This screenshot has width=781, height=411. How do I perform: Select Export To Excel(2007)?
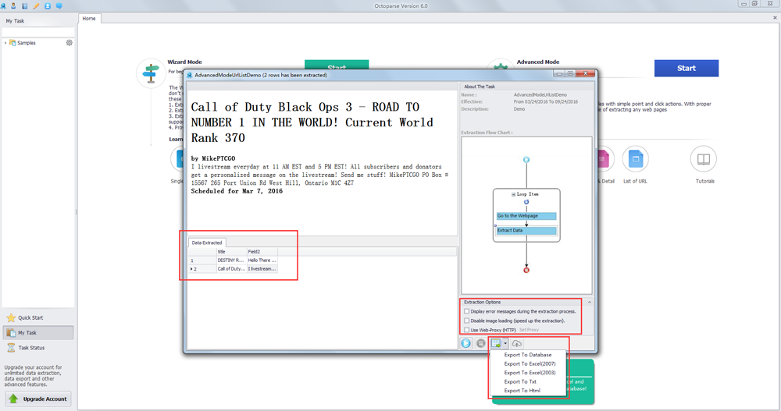tap(530, 363)
